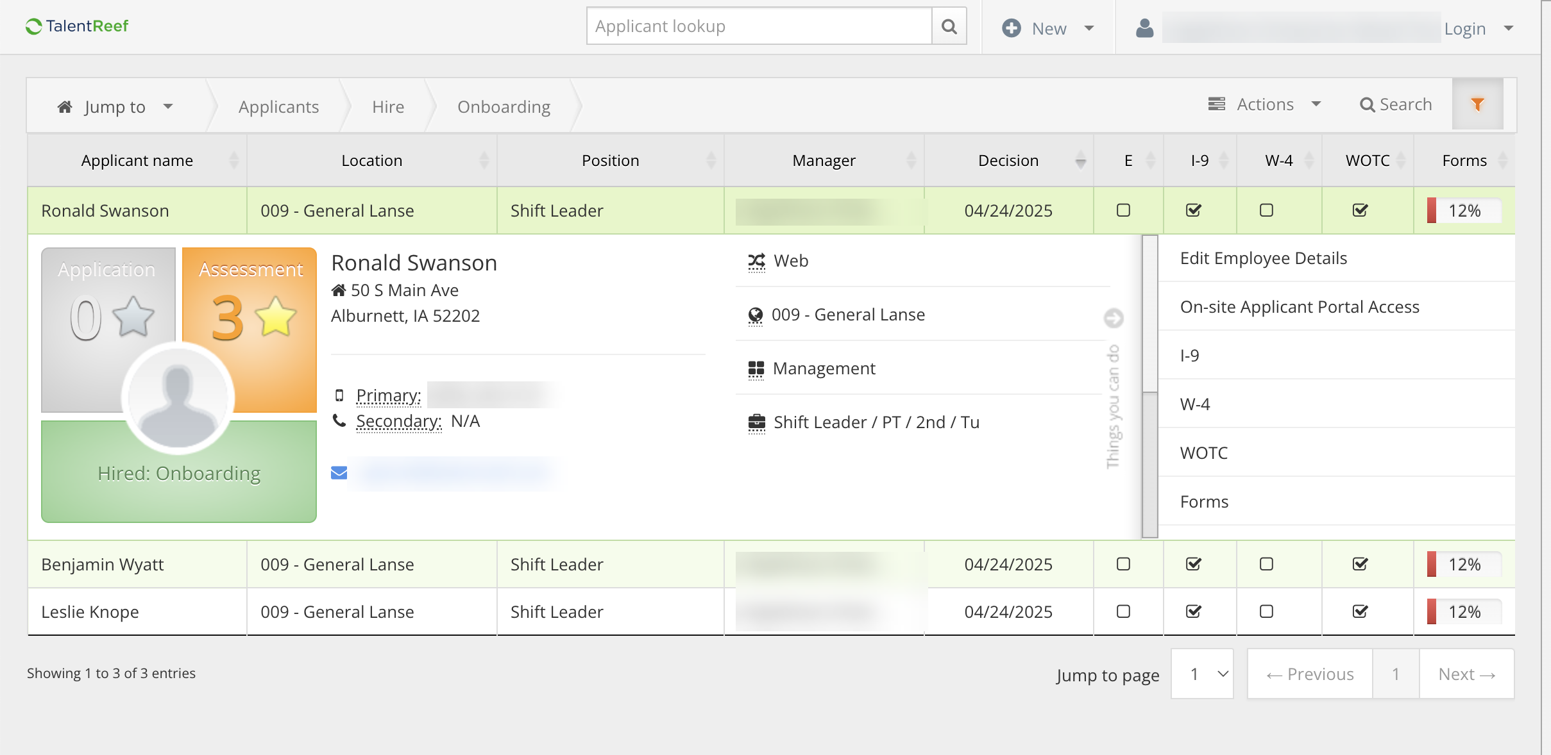Toggle the E checkbox for Ronald Swanson
Screen dimensions: 1551x755
1123,210
